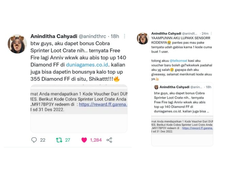This screenshot has width=231, height=172.
Task: Click the 1,284 likes count
Action: click(96, 140)
